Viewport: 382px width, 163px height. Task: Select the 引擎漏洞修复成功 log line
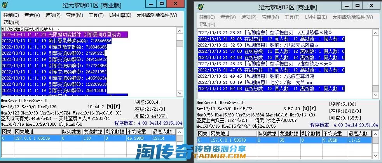(x=65, y=35)
